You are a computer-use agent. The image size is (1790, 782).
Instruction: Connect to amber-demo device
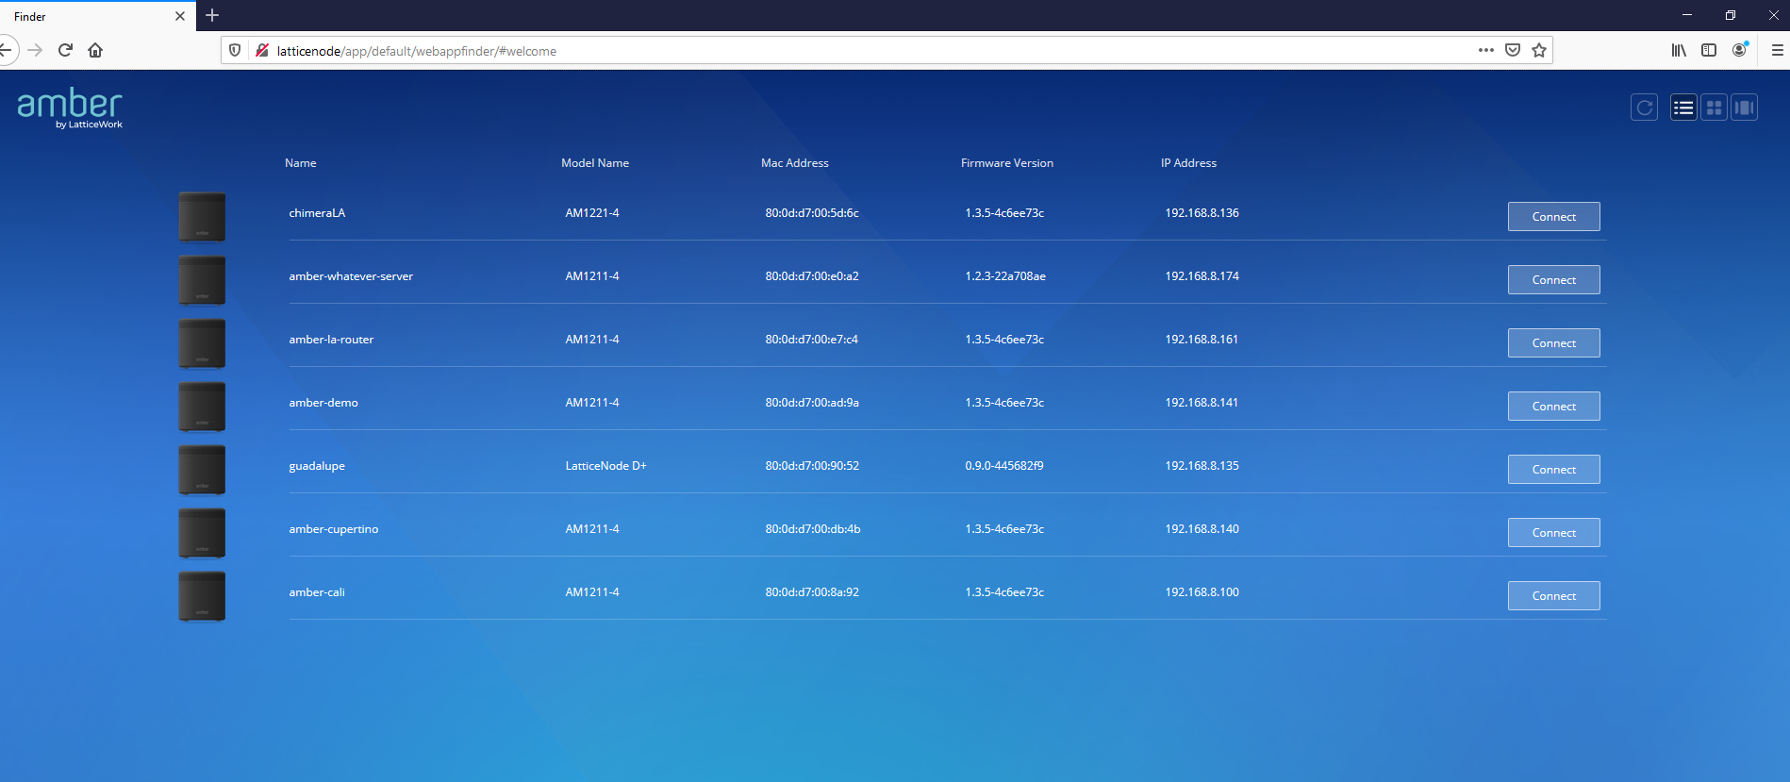1553,407
